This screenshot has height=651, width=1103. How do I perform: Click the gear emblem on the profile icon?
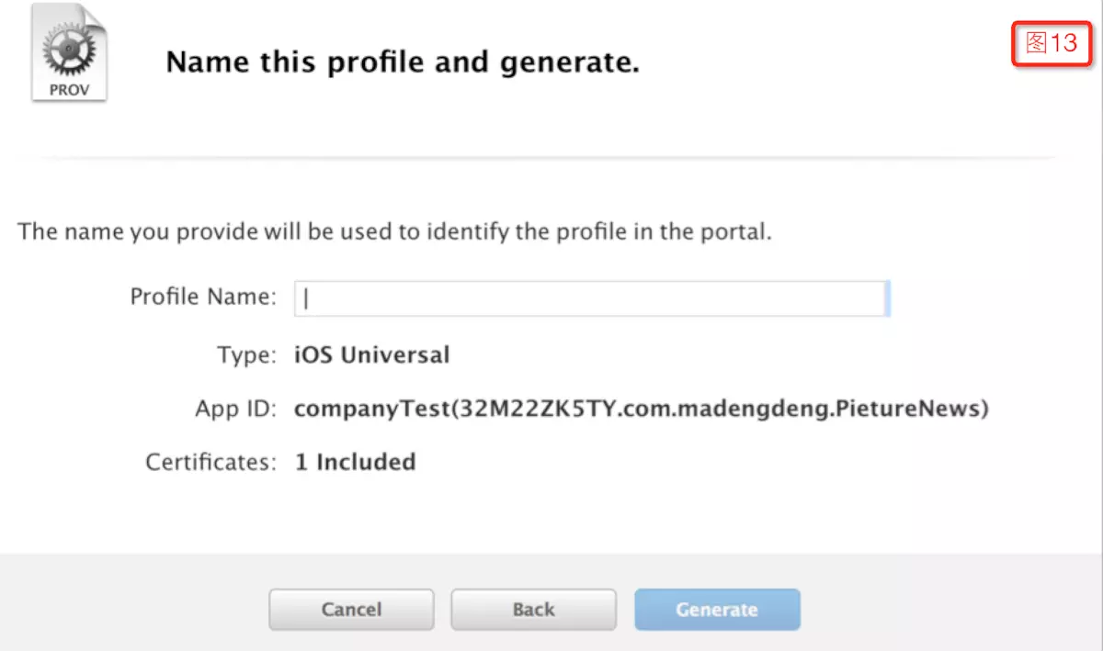67,51
